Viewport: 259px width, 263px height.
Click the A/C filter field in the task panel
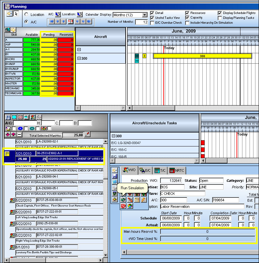(25, 123)
